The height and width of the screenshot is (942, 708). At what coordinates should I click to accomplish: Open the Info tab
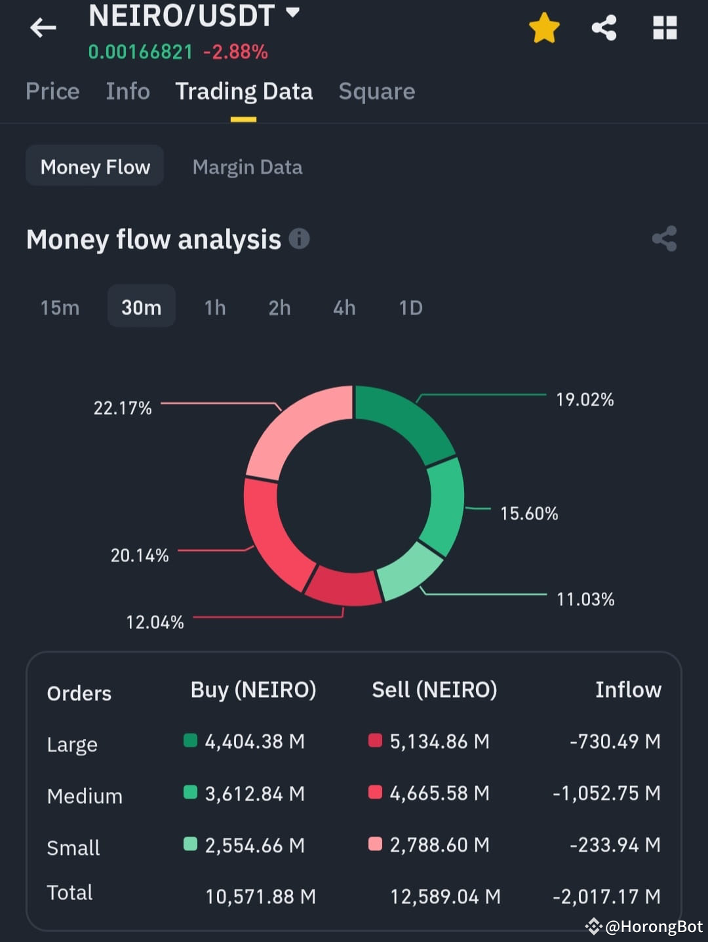tap(128, 91)
